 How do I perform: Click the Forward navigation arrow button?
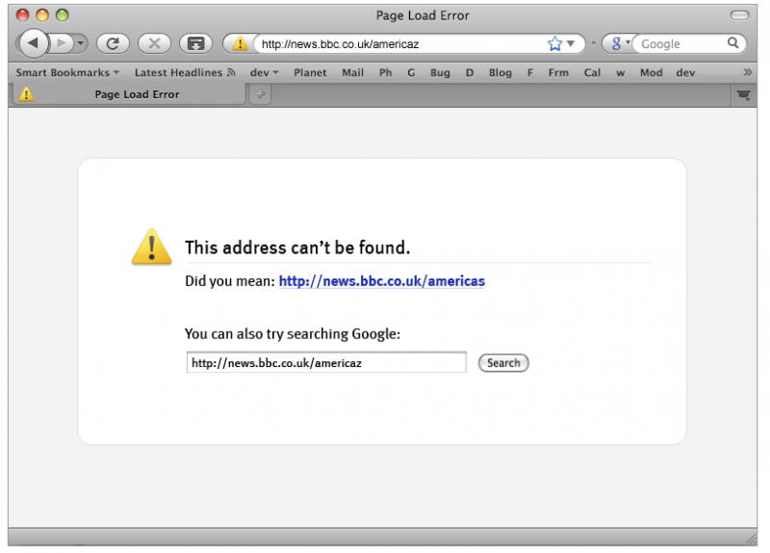(x=61, y=43)
